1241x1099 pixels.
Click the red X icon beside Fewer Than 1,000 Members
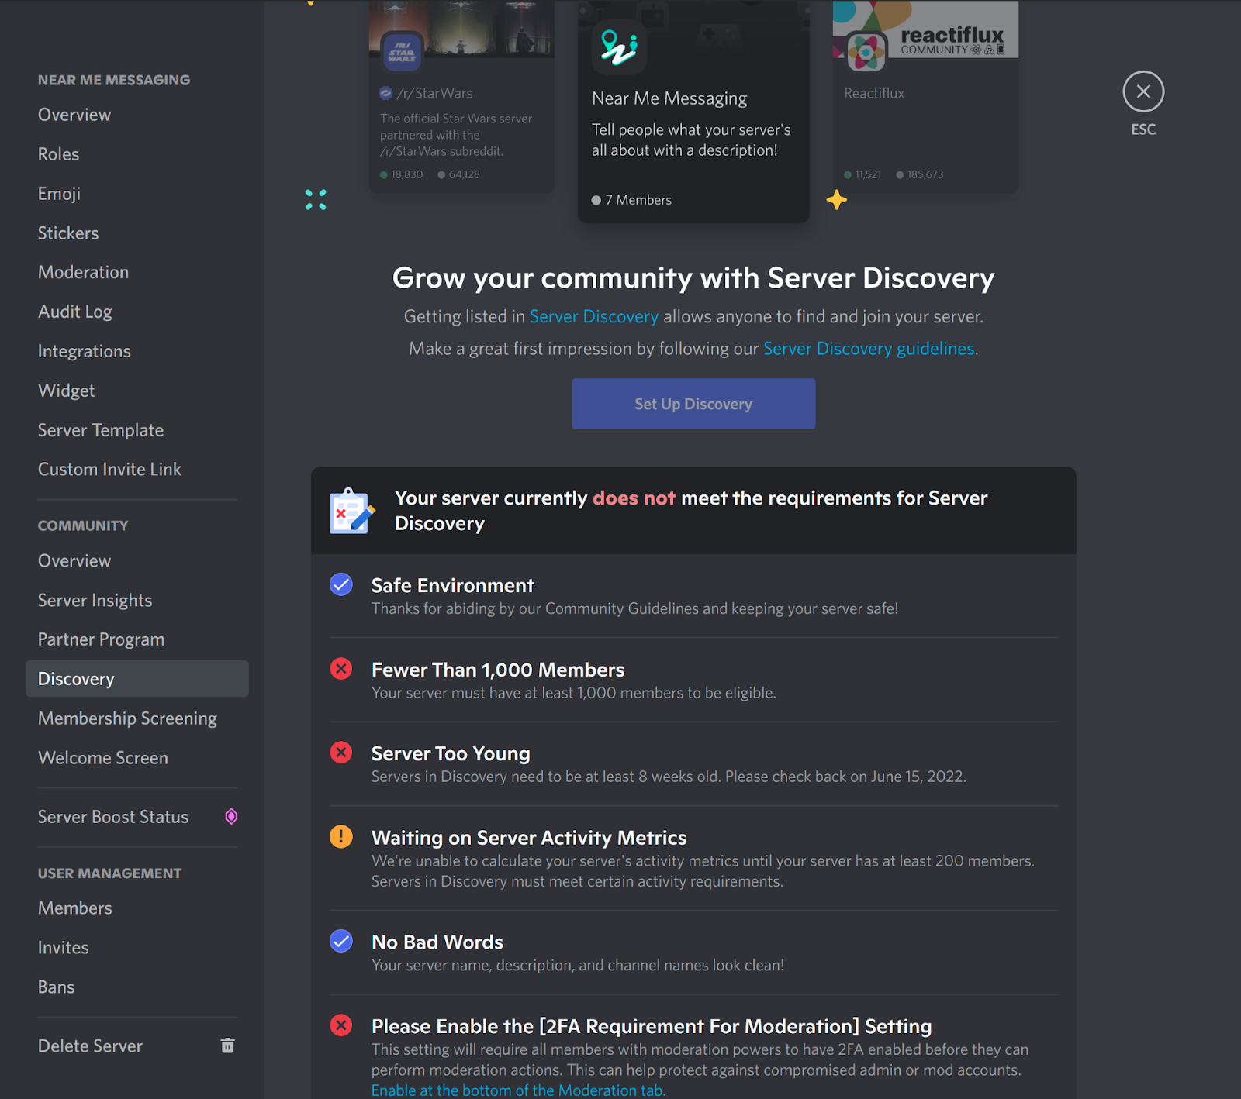click(340, 668)
